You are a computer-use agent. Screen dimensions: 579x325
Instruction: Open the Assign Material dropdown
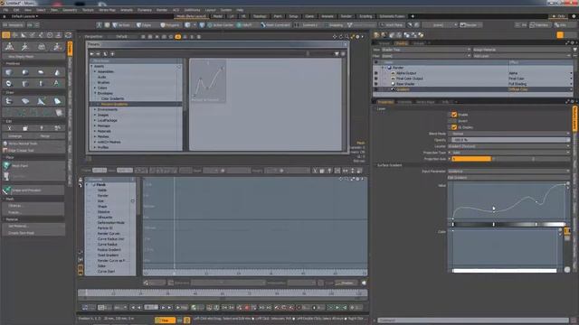[x=522, y=50]
